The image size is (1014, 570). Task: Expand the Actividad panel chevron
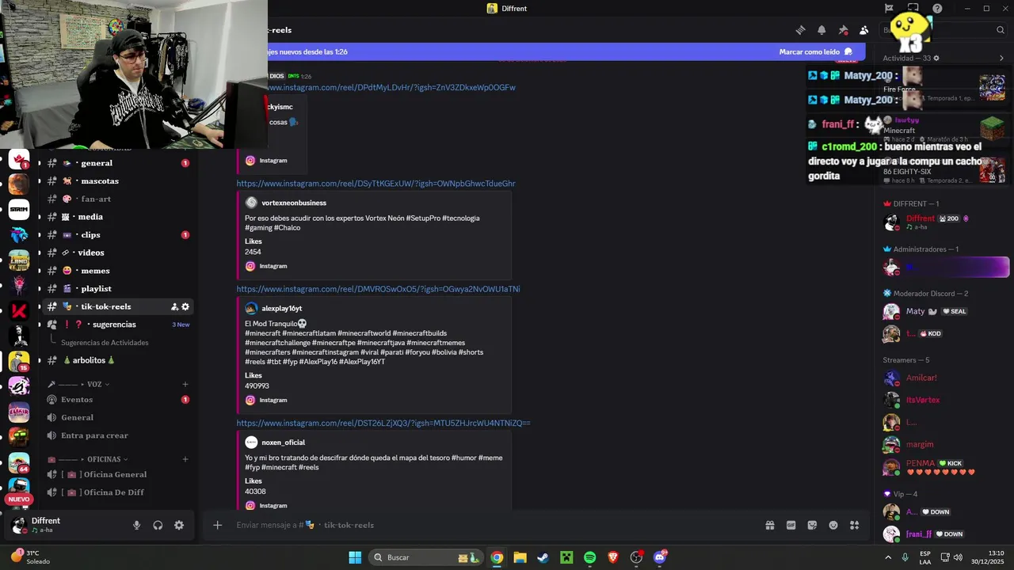click(x=1001, y=58)
